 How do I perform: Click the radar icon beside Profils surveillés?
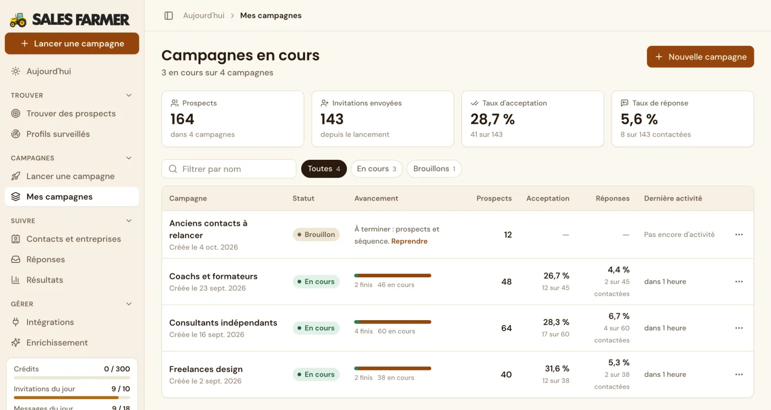pos(16,134)
